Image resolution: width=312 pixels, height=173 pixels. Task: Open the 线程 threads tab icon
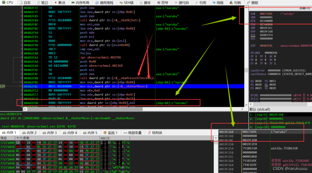[218, 3]
